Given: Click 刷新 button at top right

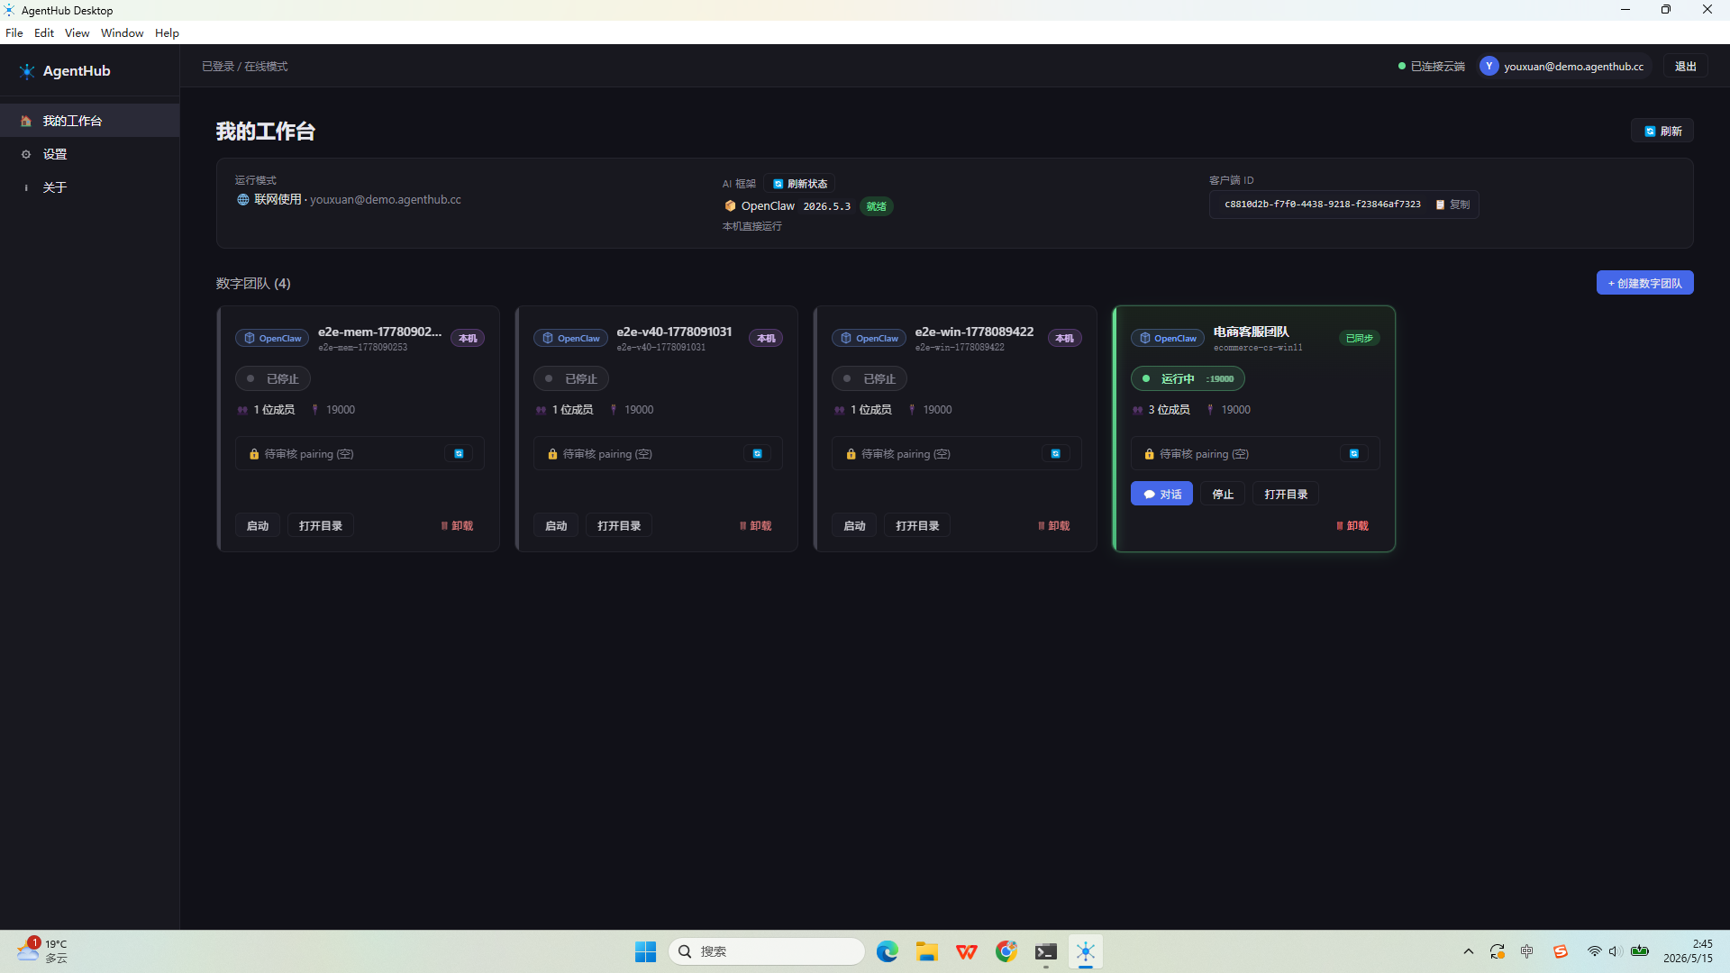Looking at the screenshot, I should pos(1662,132).
